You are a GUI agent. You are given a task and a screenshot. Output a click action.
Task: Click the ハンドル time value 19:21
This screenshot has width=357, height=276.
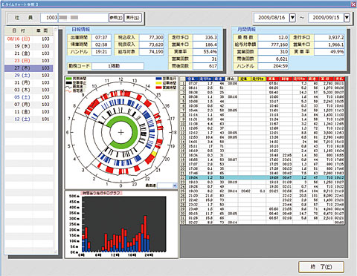pyautogui.click(x=101, y=52)
